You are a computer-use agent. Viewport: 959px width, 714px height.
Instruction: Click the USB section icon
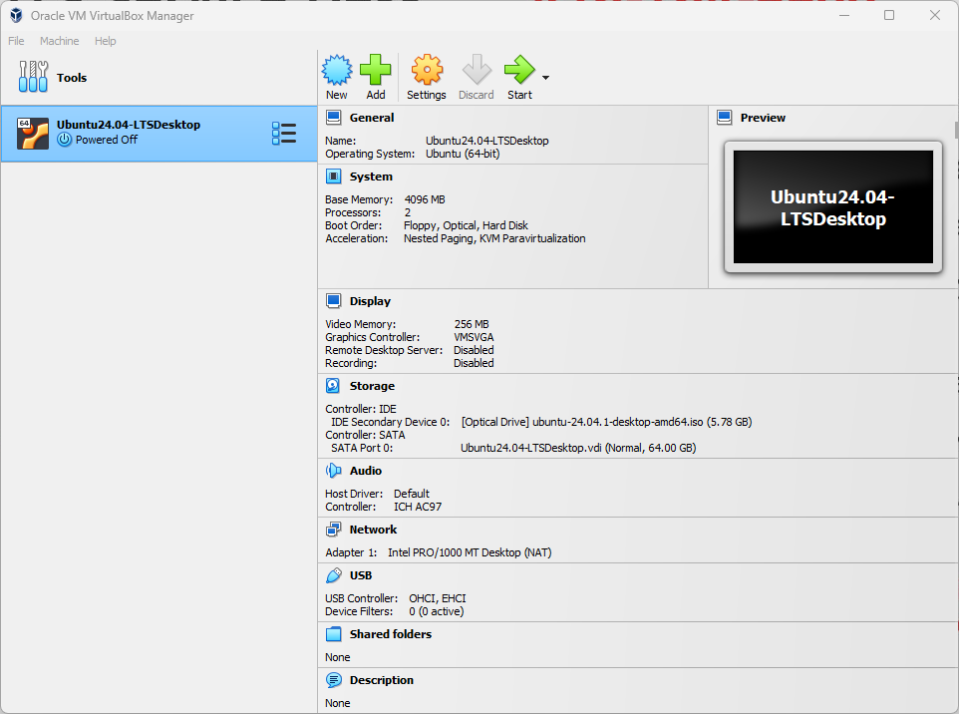tap(333, 575)
